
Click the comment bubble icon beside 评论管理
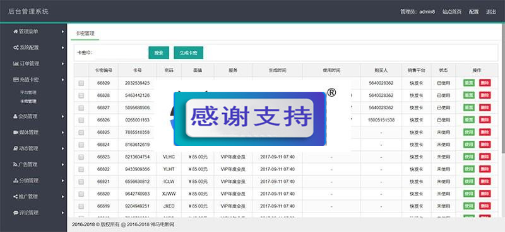(16, 213)
